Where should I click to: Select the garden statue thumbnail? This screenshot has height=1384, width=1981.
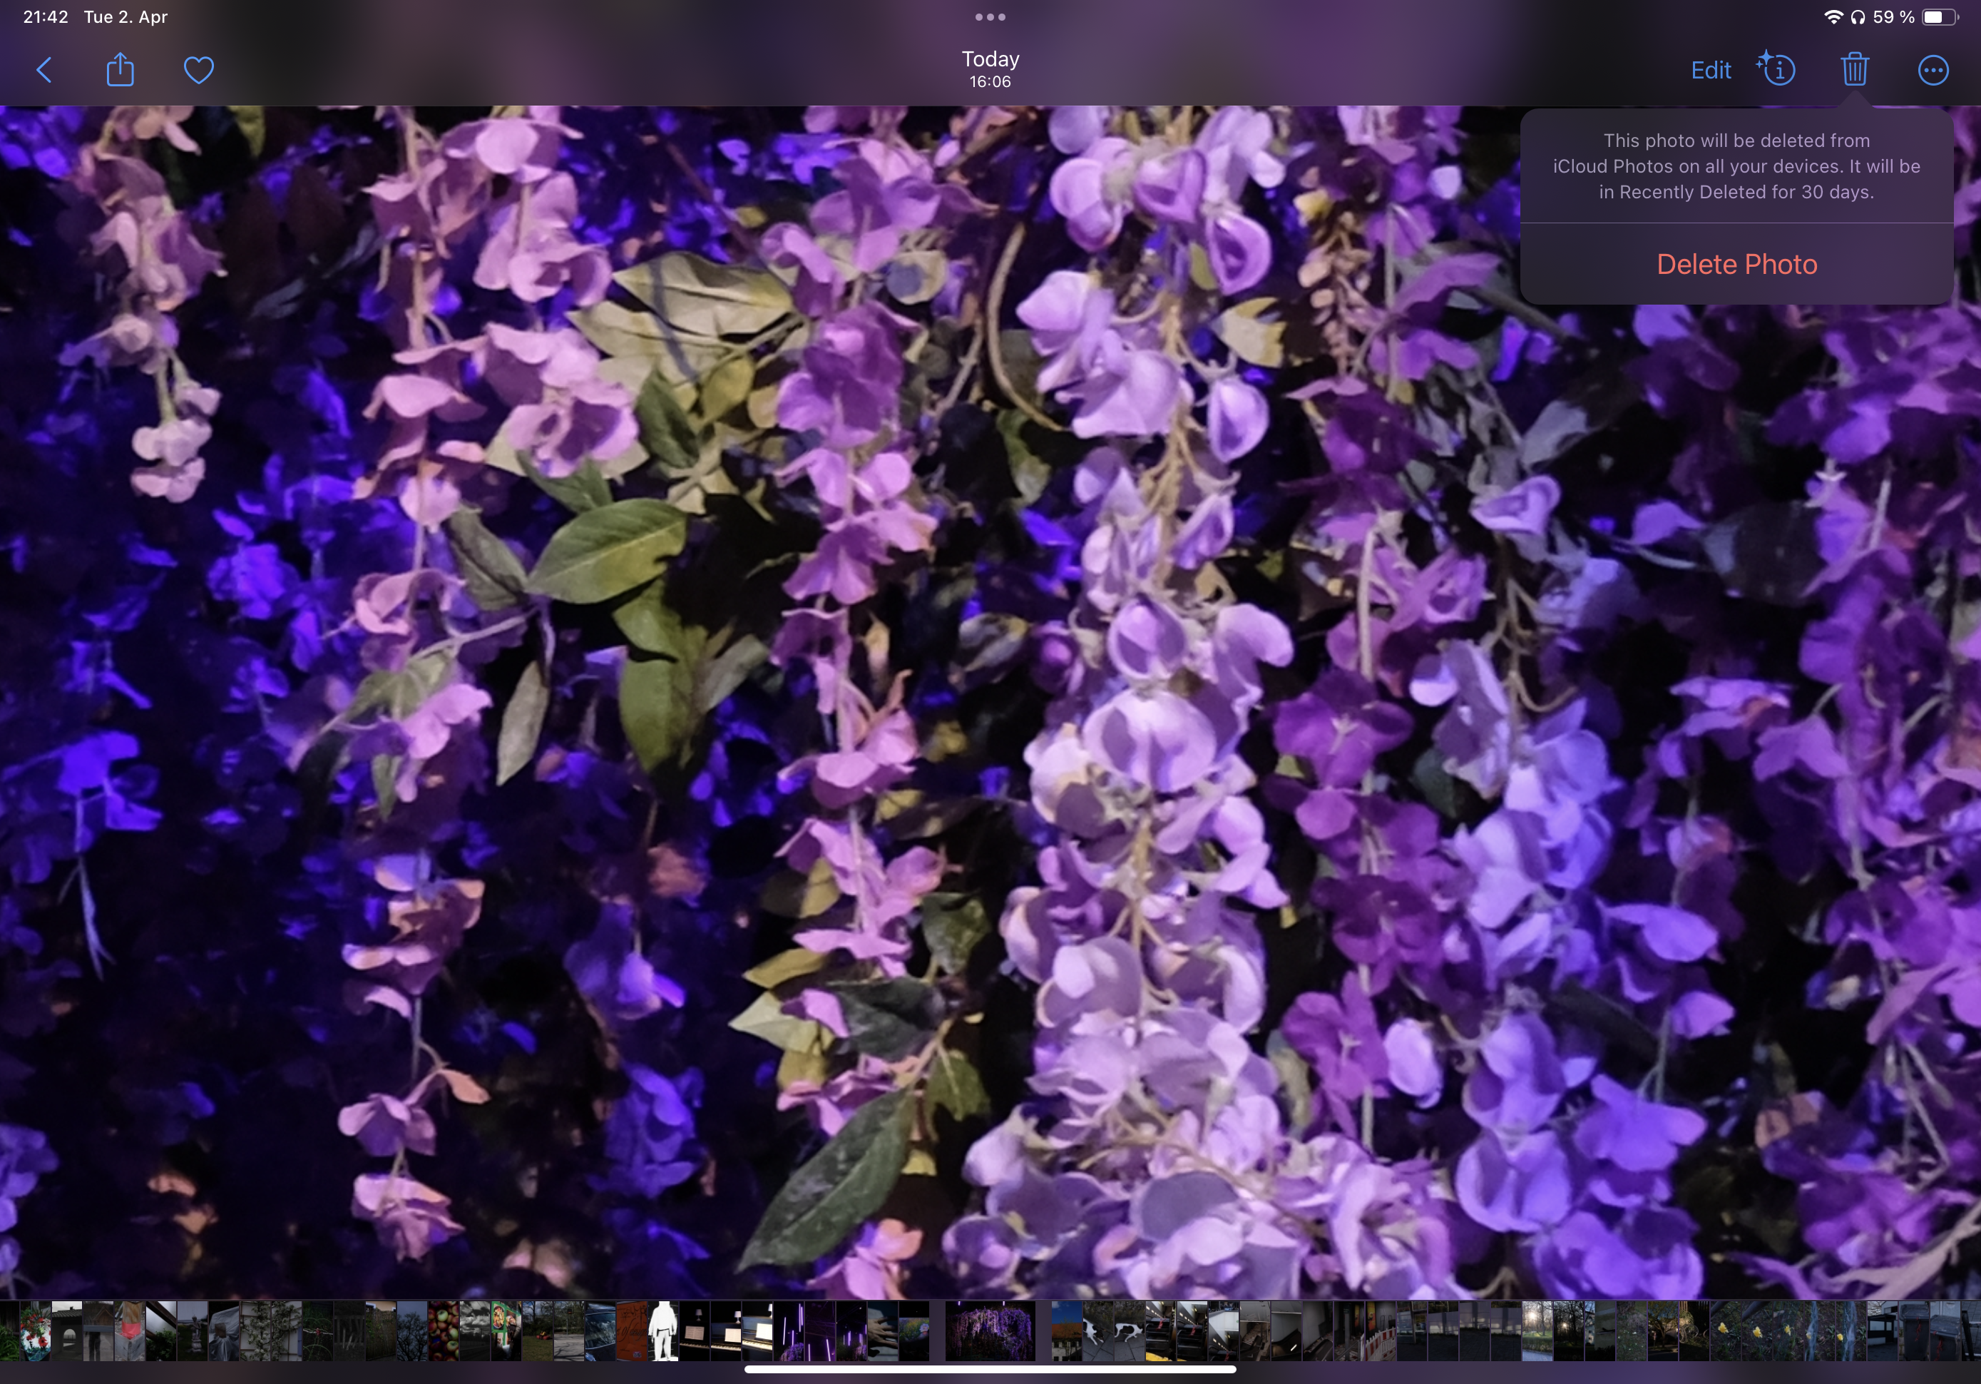[192, 1331]
